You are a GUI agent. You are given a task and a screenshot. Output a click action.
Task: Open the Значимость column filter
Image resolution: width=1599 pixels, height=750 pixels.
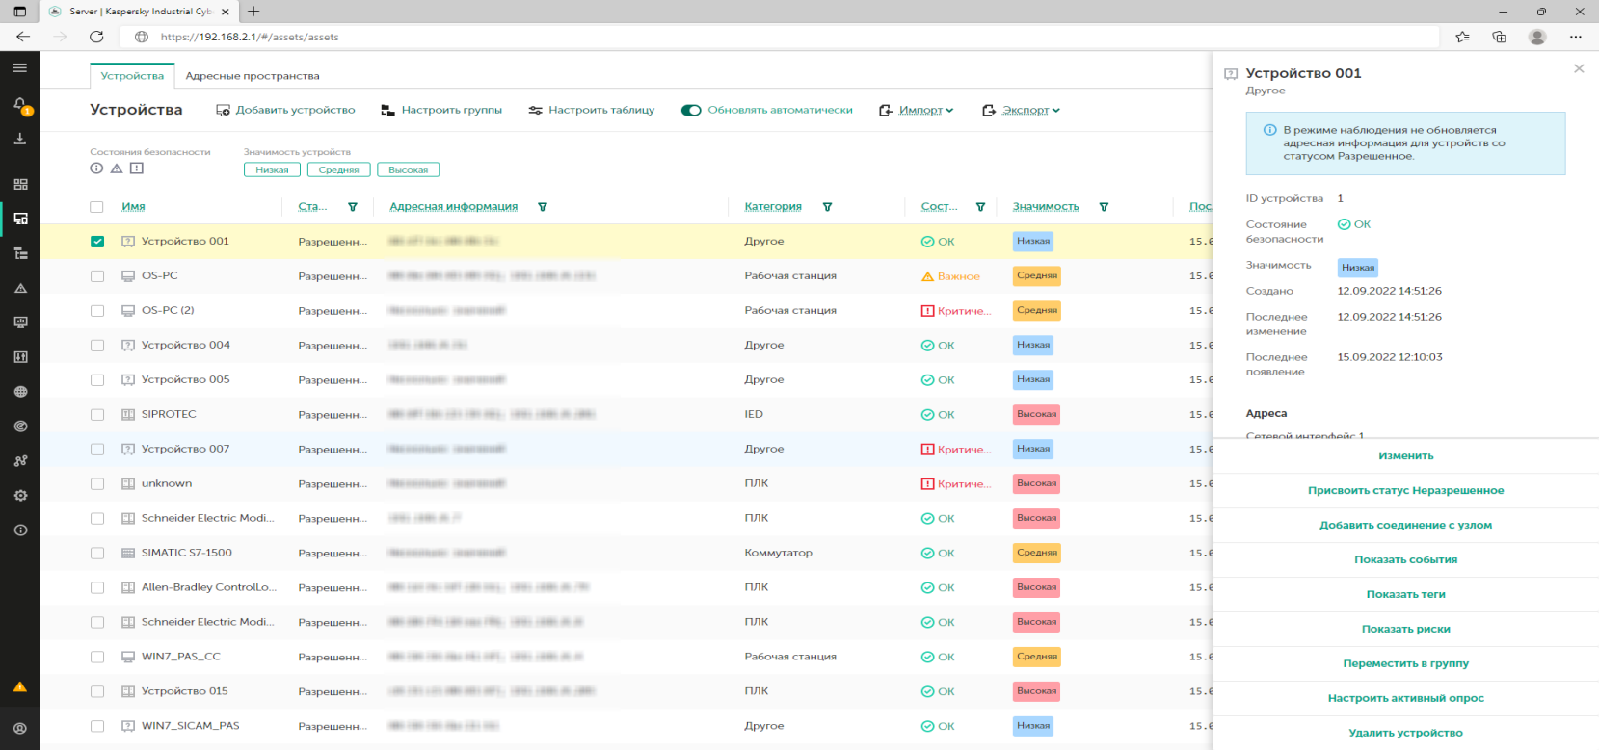tap(1104, 207)
